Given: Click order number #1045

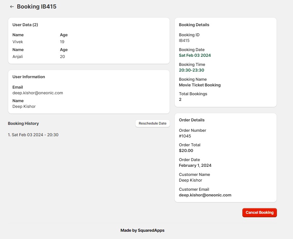Looking at the screenshot, I should pos(185,136).
